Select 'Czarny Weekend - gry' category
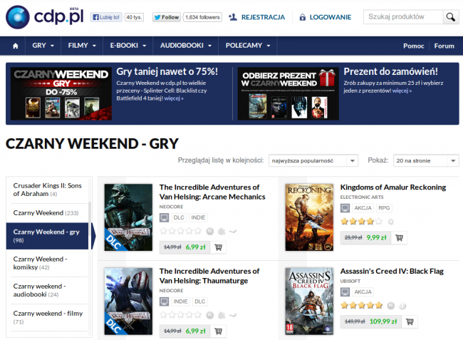Screen dimensions: 463x340 coord(47,236)
